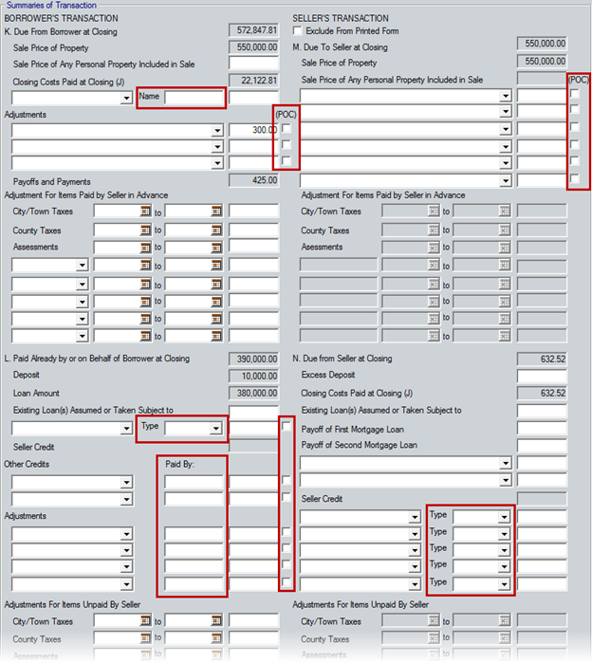592x663 pixels.
Task: Open calendar for borrower County Taxes start date
Action: [146, 230]
